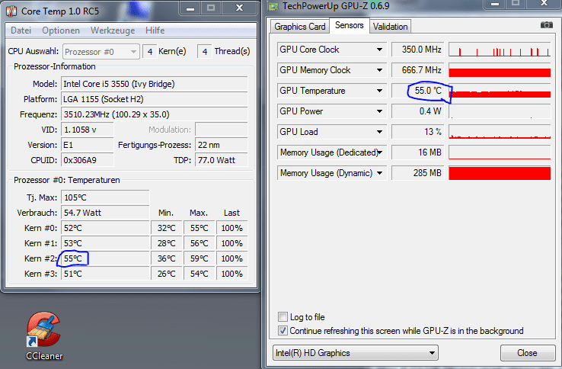Click the Memory Usage (Dynamic) history graph

(x=500, y=173)
